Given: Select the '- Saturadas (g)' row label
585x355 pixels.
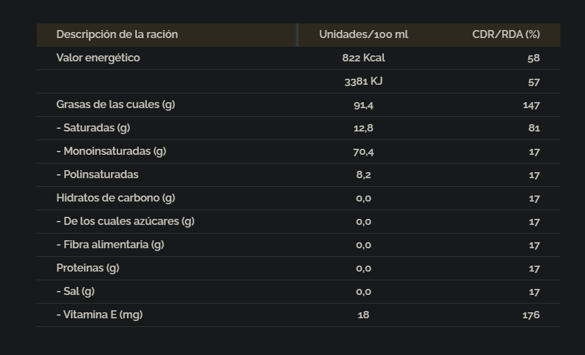Looking at the screenshot, I should click(93, 128).
